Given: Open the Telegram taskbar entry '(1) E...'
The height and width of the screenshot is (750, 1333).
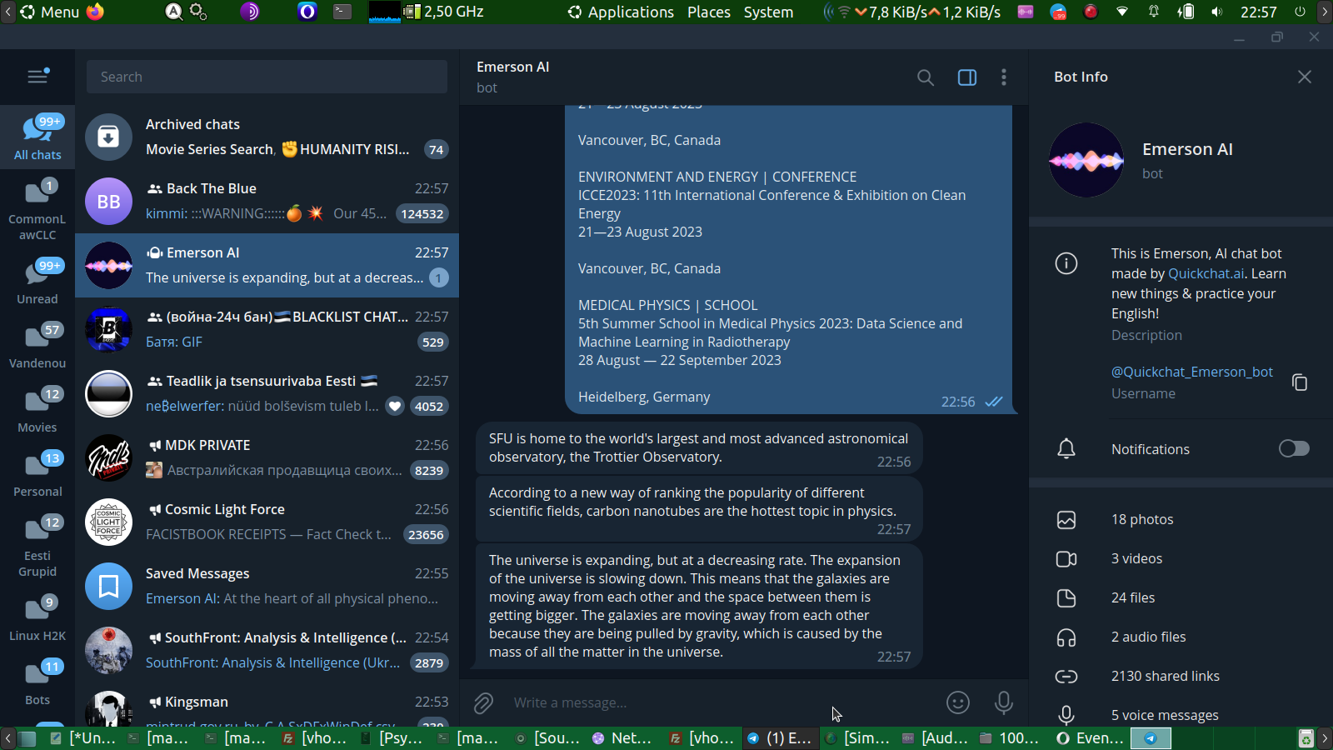Looking at the screenshot, I should pos(779,737).
